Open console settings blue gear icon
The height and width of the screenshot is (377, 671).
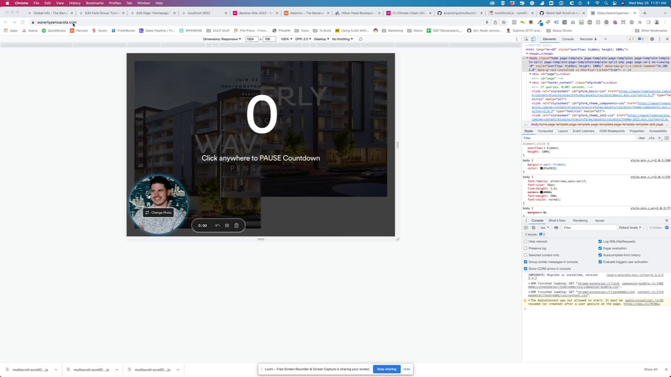click(667, 228)
